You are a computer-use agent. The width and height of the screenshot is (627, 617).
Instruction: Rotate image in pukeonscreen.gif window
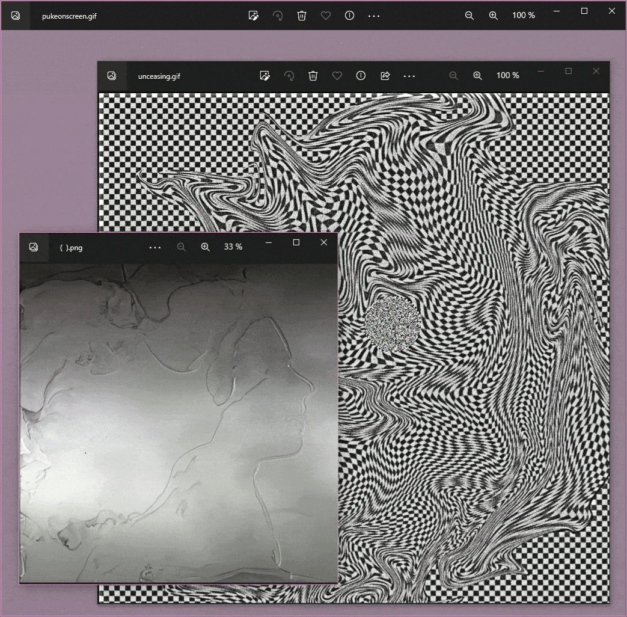[278, 16]
